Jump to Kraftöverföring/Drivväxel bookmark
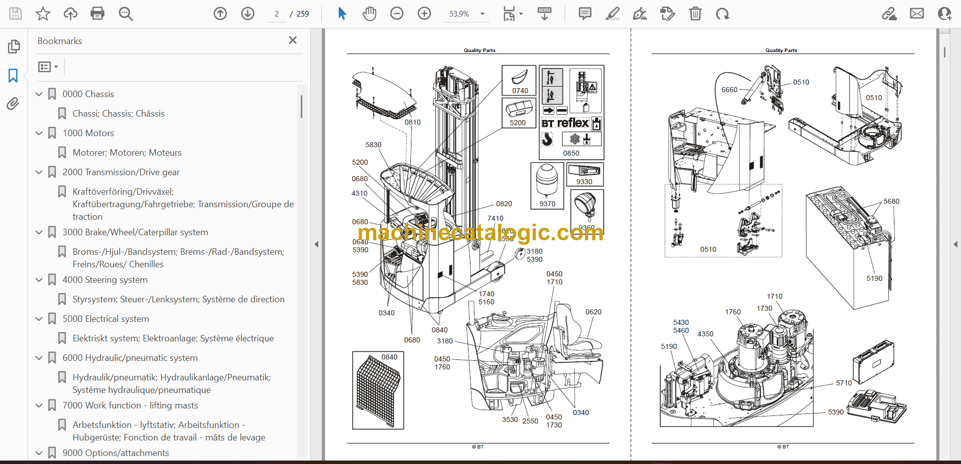 (x=183, y=204)
